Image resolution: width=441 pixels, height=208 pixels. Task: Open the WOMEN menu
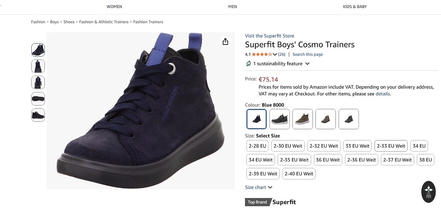(114, 6)
